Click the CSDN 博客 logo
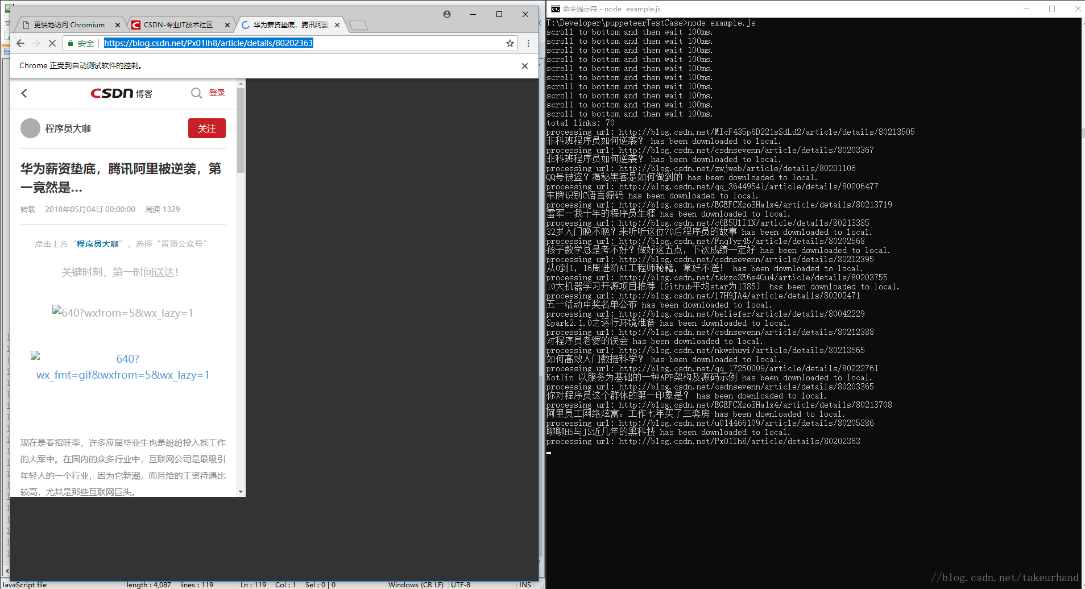This screenshot has height=589, width=1085. click(121, 93)
